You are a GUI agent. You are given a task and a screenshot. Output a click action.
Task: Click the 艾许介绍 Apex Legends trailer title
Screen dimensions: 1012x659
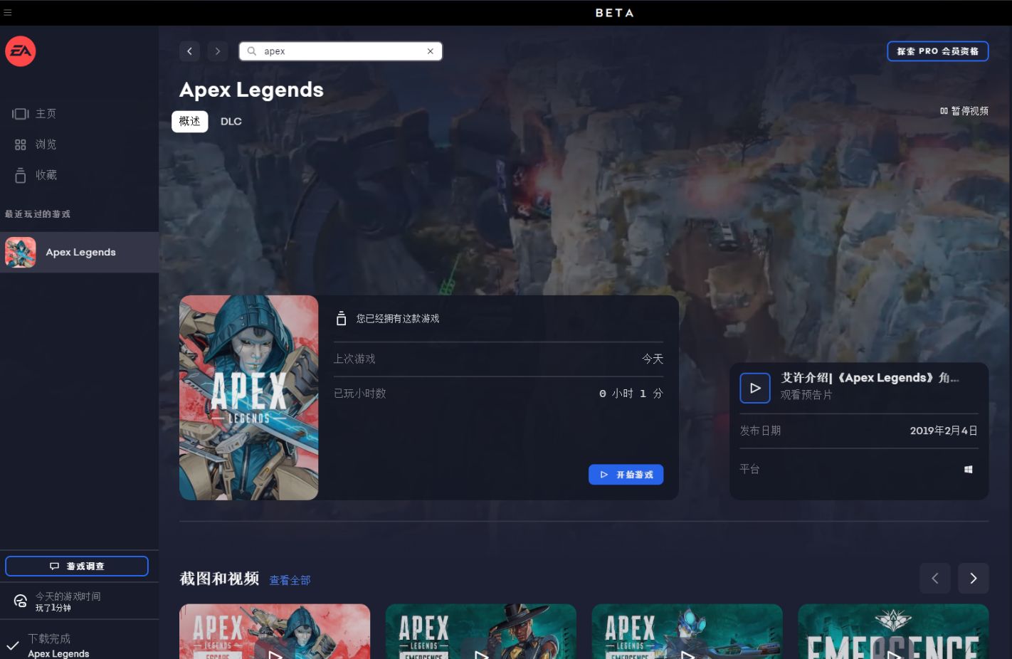coord(870,378)
